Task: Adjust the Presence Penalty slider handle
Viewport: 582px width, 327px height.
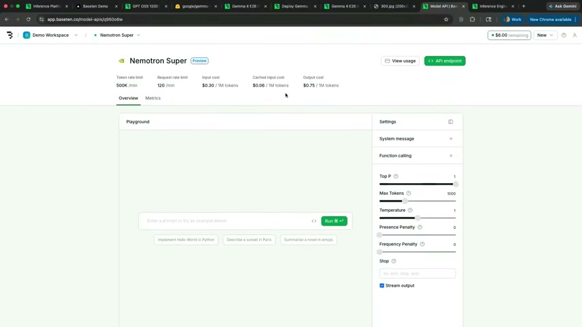Action: click(x=380, y=235)
